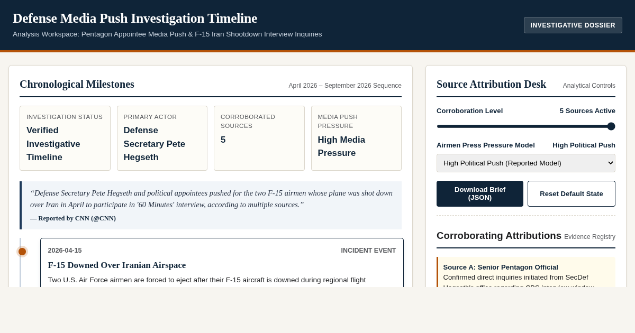635x333 pixels.
Task: Click the 'Chronological Milestones' heading
Action: click(x=77, y=84)
